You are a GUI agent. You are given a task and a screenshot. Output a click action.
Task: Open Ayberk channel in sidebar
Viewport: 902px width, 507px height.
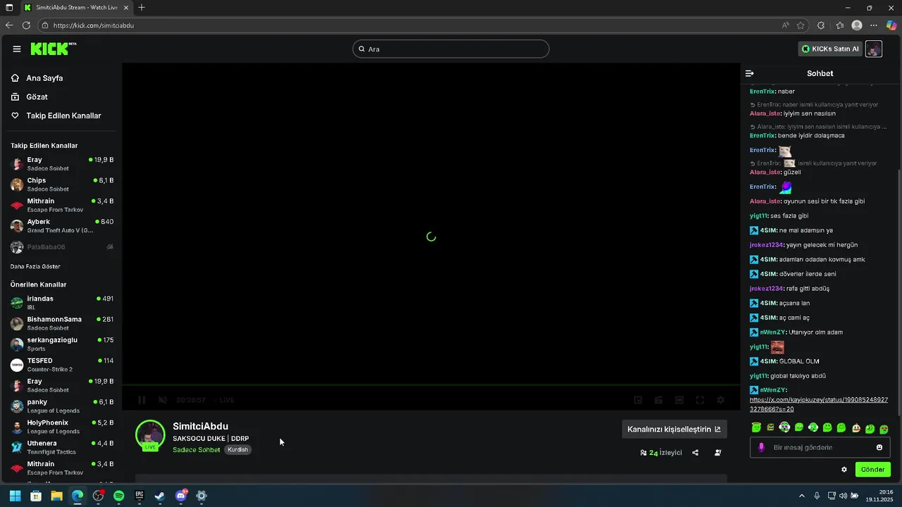tap(62, 225)
